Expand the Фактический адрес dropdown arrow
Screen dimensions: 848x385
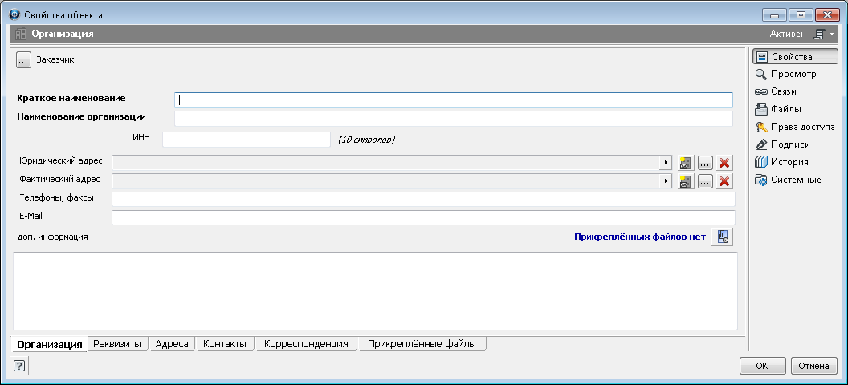click(665, 181)
